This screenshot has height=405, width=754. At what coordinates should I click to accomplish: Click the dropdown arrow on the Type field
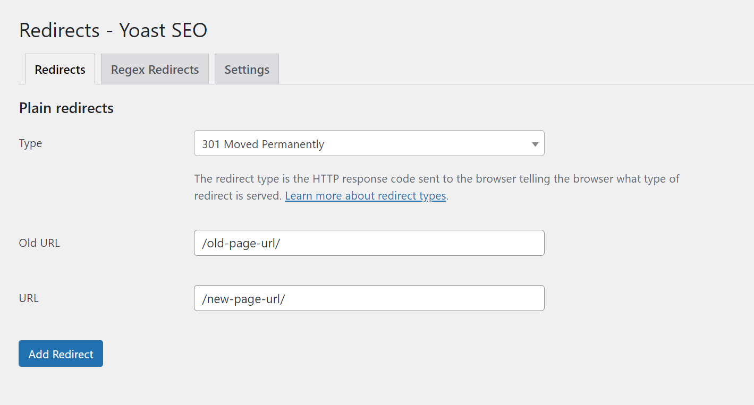[535, 143]
